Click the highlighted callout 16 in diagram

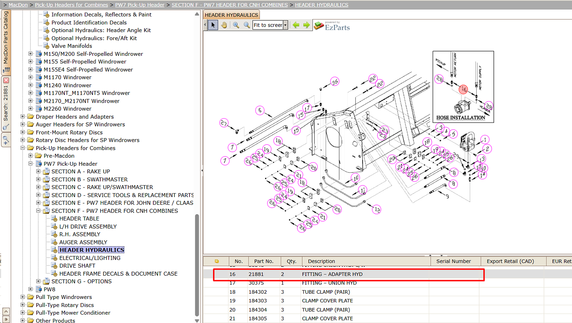[x=463, y=89]
